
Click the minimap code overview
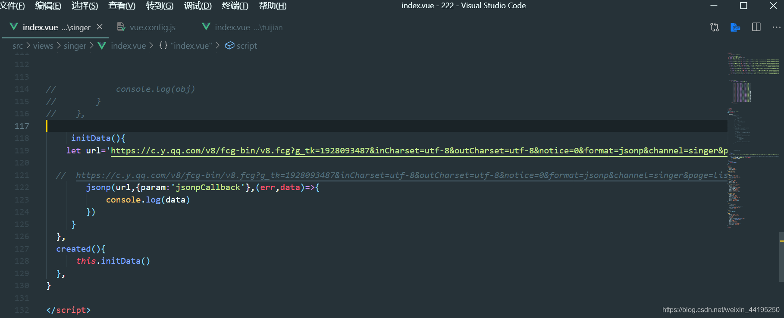pos(753,140)
